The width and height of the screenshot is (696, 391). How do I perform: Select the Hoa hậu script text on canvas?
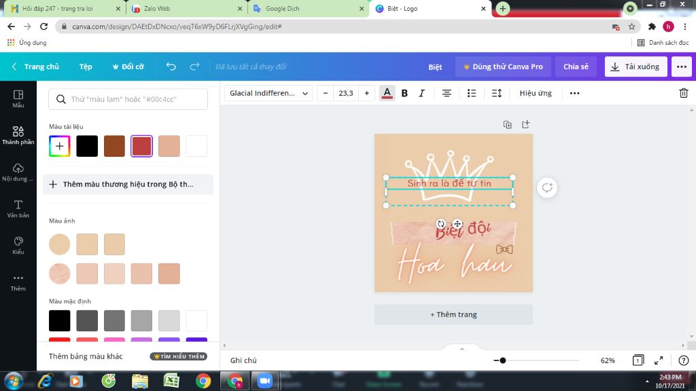point(453,265)
